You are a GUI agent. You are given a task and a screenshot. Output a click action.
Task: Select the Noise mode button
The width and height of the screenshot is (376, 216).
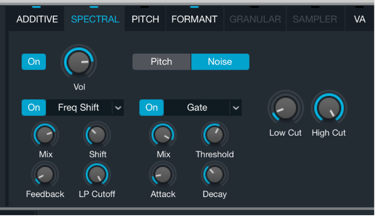pyautogui.click(x=220, y=62)
